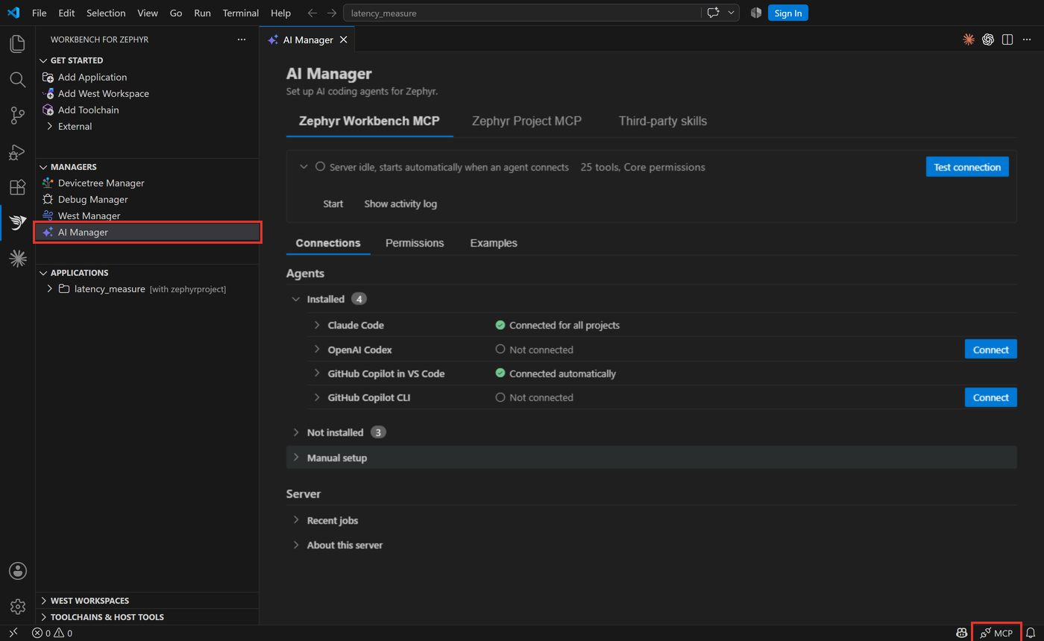Open the Claude icon in activity bar
Screen dimensions: 1044x641
pos(17,259)
